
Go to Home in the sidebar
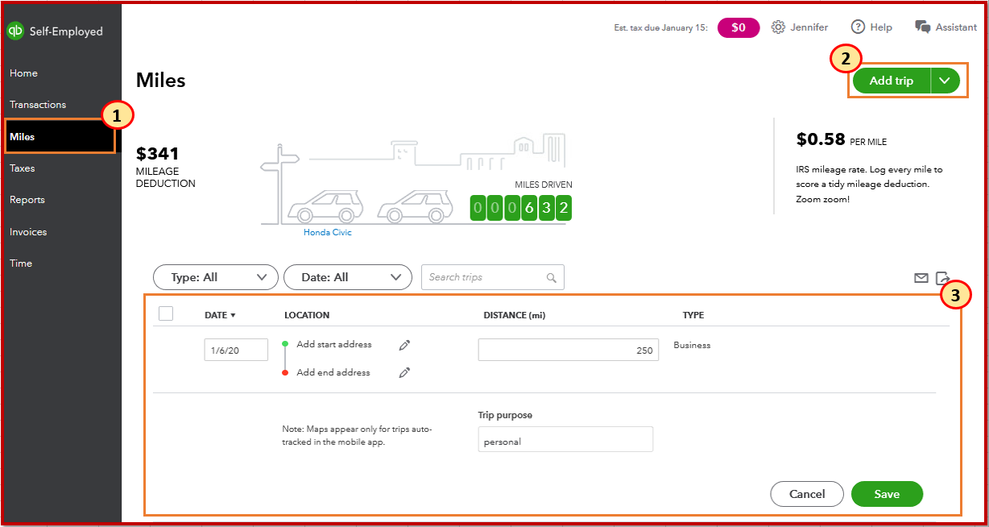pyautogui.click(x=23, y=73)
